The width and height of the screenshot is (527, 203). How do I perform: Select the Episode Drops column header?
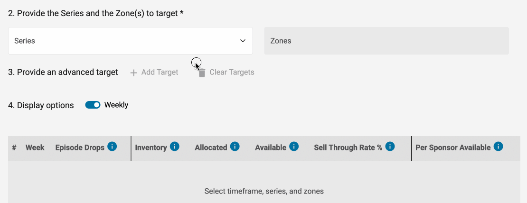pyautogui.click(x=80, y=148)
